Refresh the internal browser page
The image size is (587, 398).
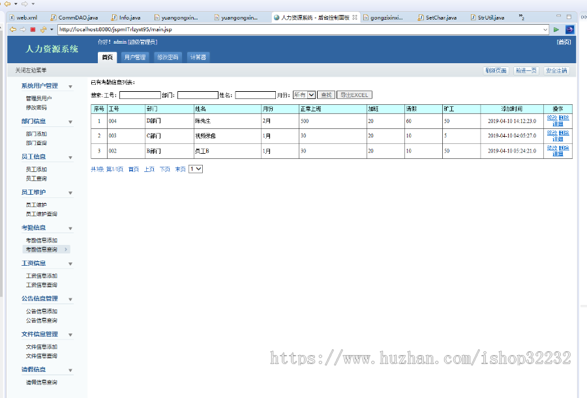click(x=43, y=29)
